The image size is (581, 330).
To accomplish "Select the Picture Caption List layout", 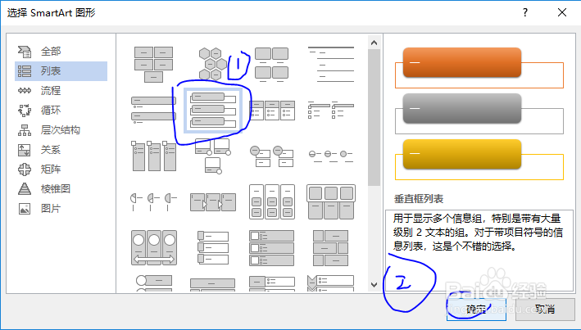I will pos(271,64).
